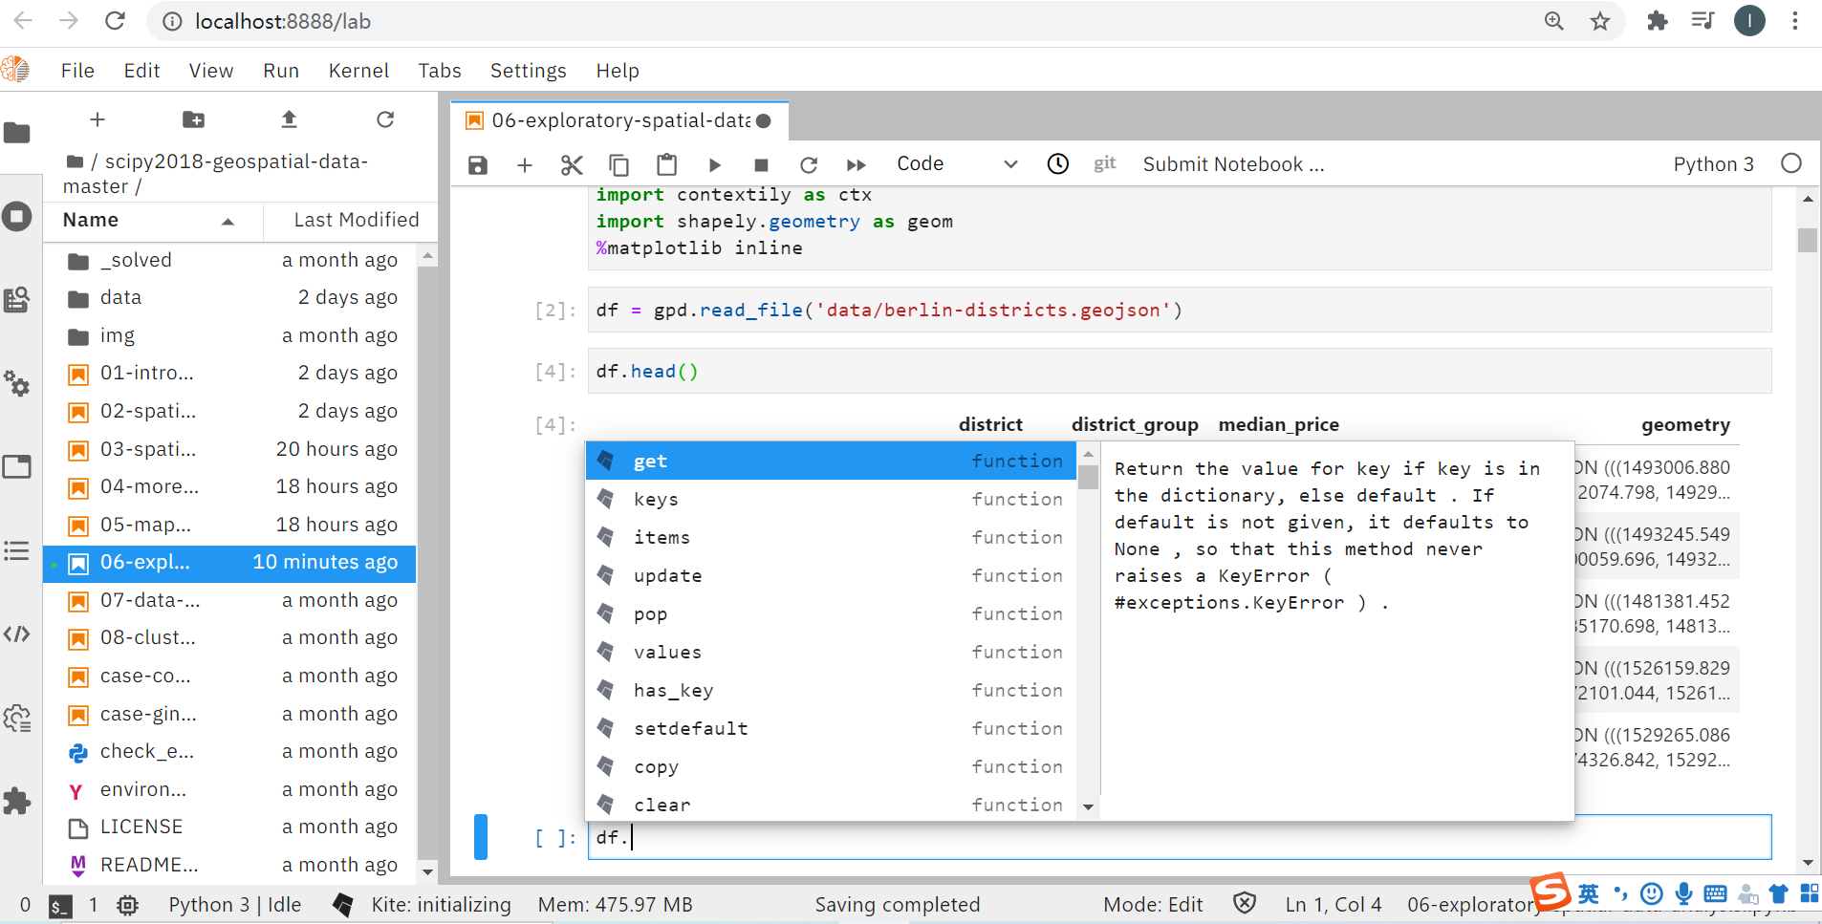Switch to the 06-exploratory-spatial-data tab

pyautogui.click(x=618, y=120)
